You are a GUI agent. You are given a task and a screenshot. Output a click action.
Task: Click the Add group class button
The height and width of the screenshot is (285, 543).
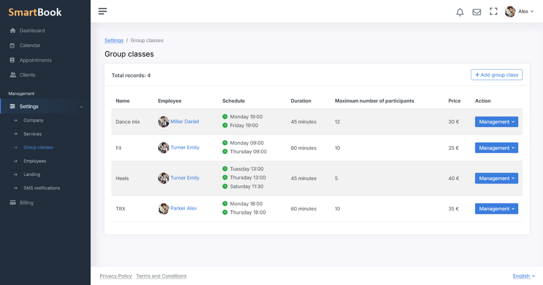tap(496, 75)
